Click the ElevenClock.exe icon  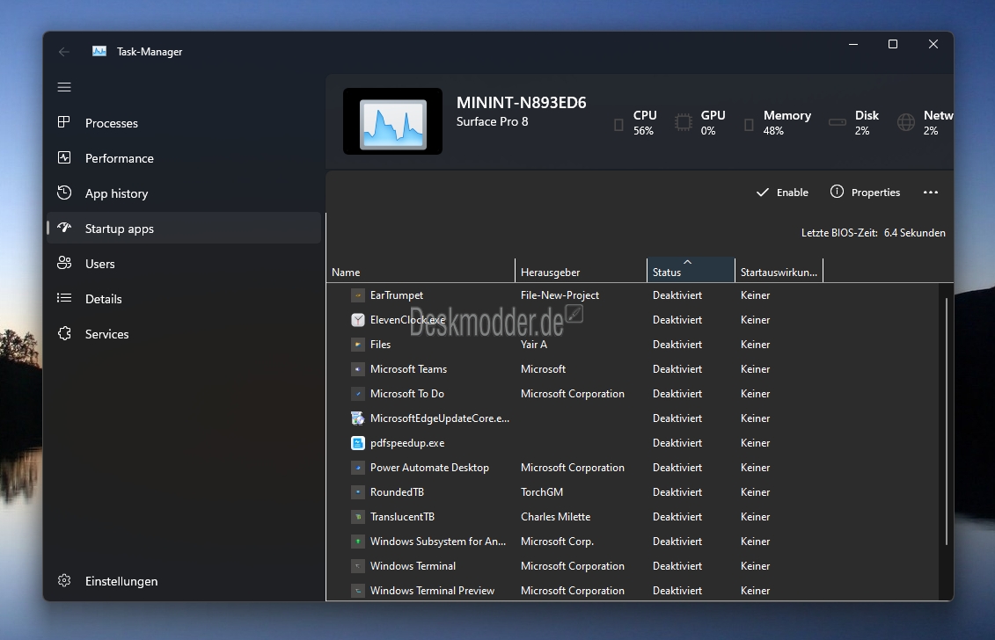coord(358,320)
